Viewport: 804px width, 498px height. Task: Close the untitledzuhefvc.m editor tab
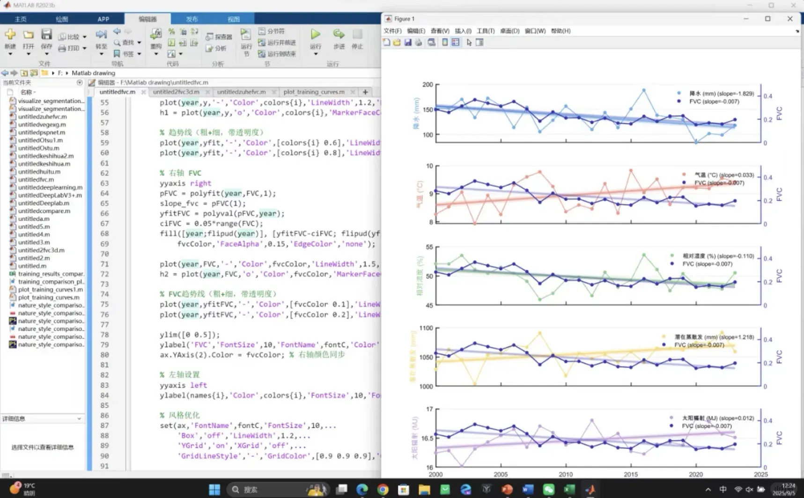(274, 92)
